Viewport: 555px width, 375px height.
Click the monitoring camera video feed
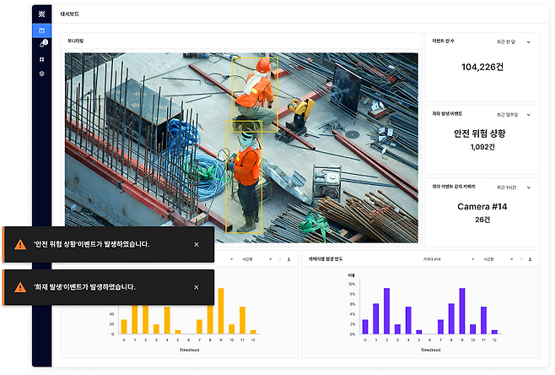click(241, 148)
